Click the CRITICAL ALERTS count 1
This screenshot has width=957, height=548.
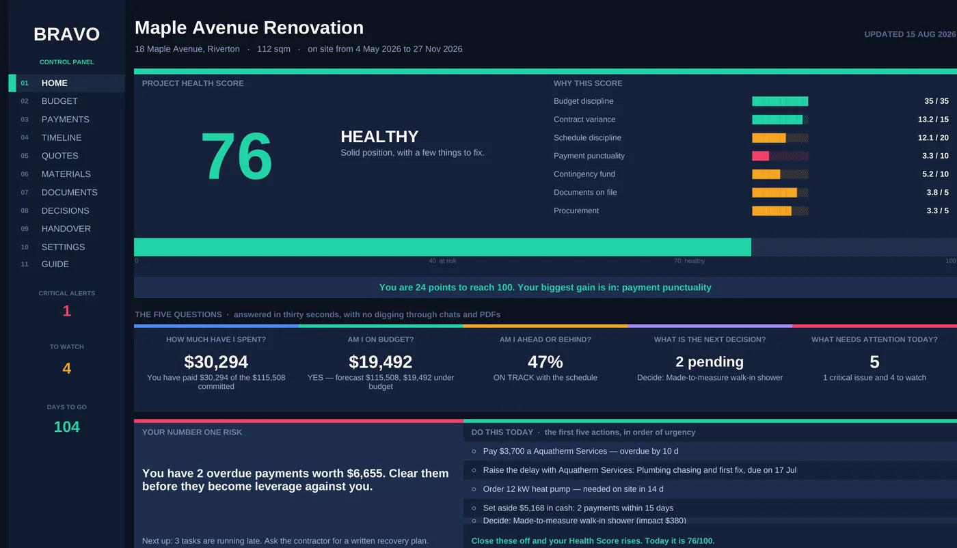click(x=66, y=312)
